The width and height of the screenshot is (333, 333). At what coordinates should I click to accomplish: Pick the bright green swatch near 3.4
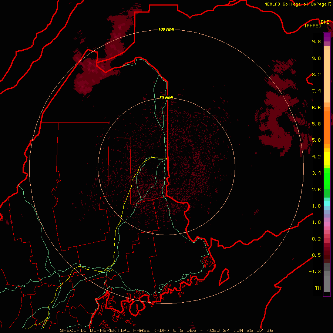pos(327,179)
